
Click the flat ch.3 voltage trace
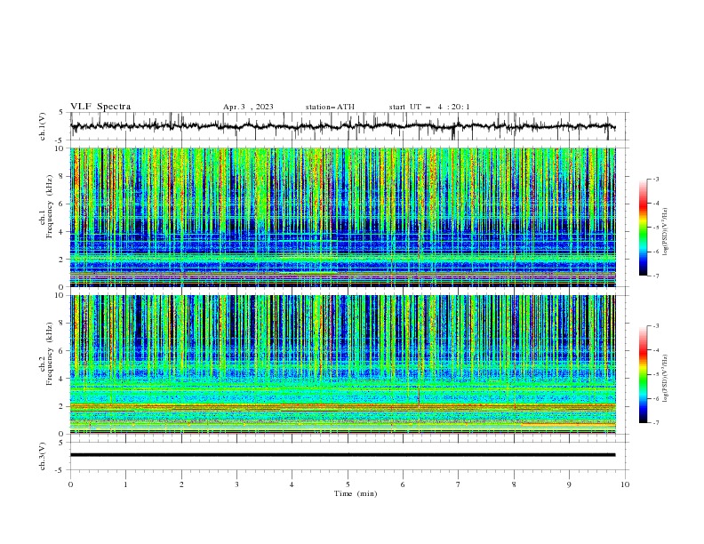click(x=342, y=455)
